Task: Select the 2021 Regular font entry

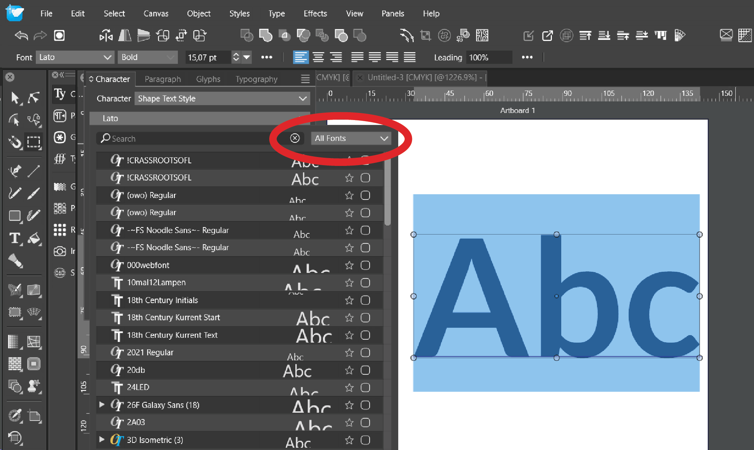Action: tap(150, 353)
